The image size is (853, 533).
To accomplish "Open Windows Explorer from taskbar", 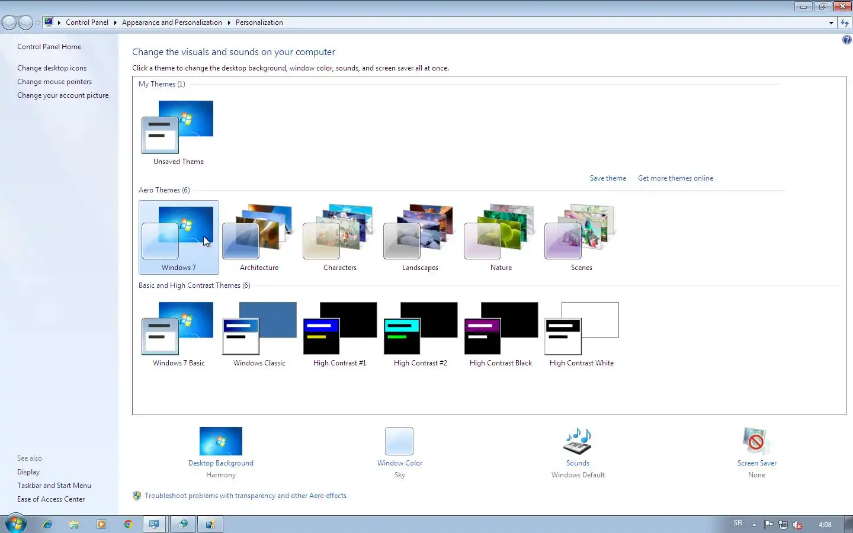I will pyautogui.click(x=74, y=524).
